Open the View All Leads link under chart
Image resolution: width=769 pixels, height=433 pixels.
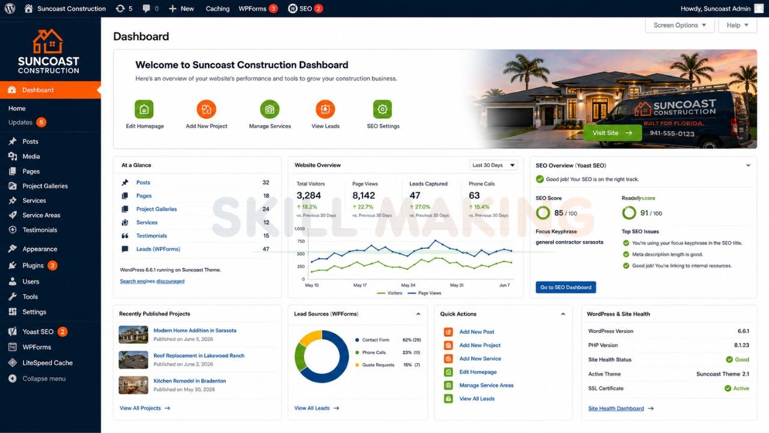coord(317,408)
